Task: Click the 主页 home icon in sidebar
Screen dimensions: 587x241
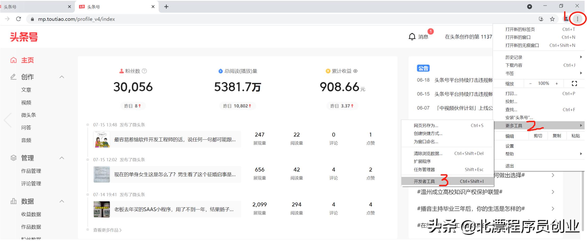Action: pyautogui.click(x=13, y=60)
